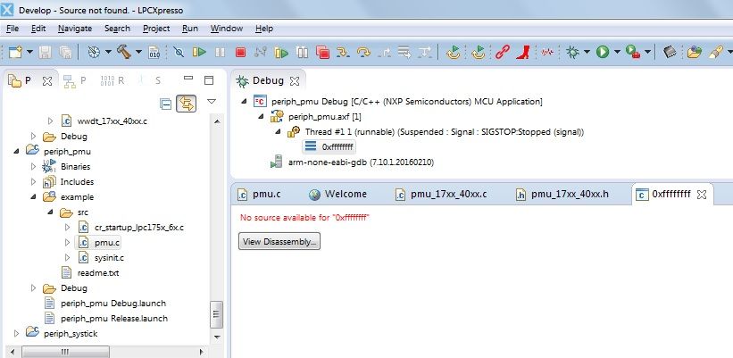Click the Save toolbar icon
The height and width of the screenshot is (358, 733).
pyautogui.click(x=45, y=52)
